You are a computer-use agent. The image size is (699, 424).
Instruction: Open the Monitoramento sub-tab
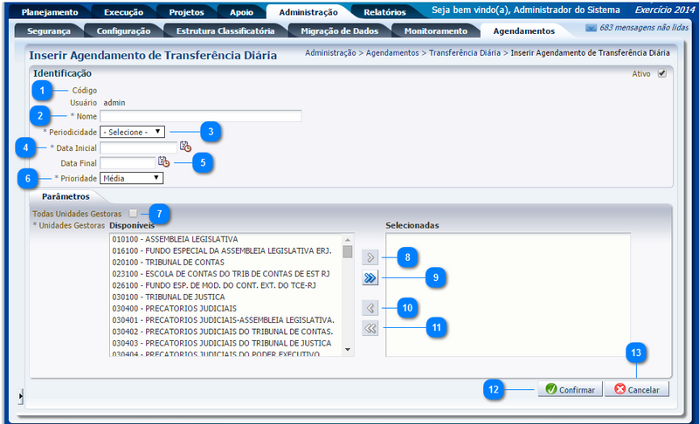[x=436, y=31]
